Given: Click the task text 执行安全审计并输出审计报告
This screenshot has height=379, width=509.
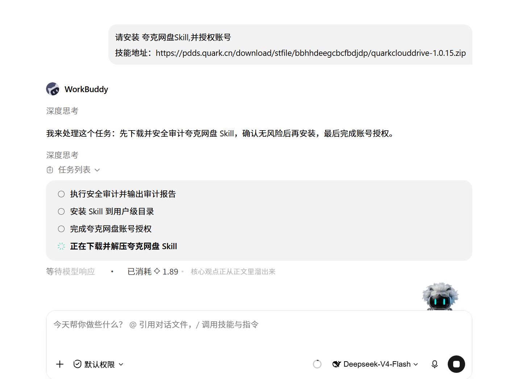Looking at the screenshot, I should click(123, 194).
